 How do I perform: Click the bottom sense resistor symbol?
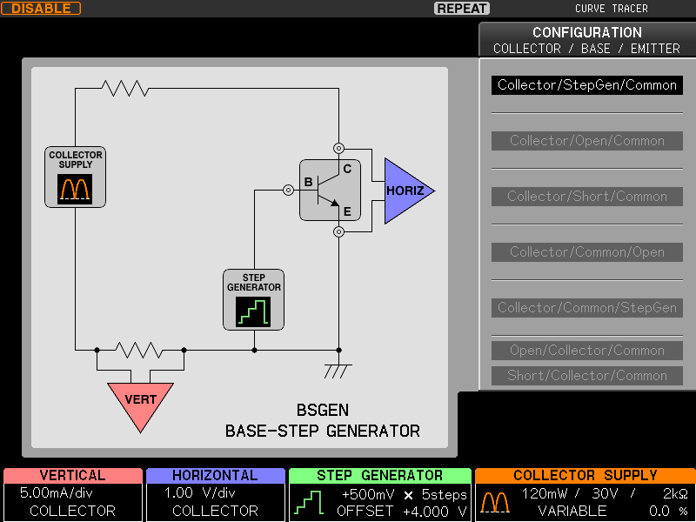click(x=139, y=351)
